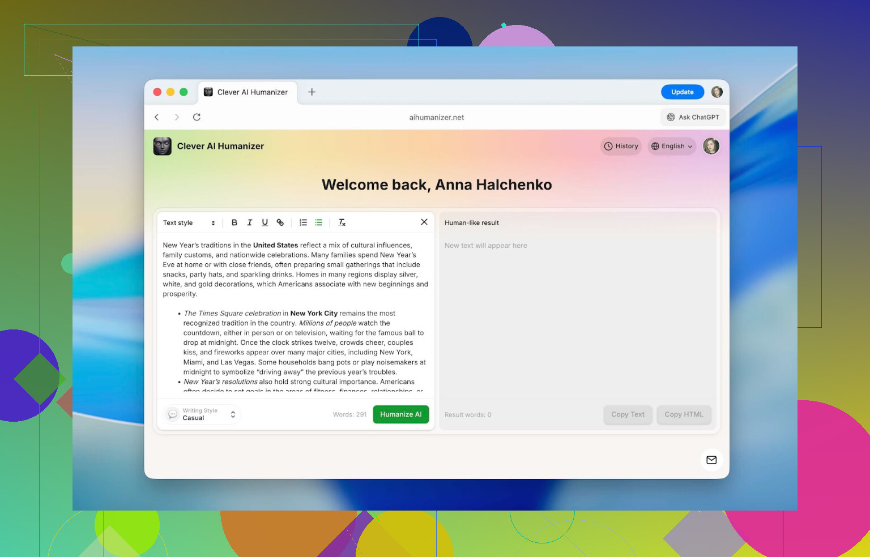
Task: Clear the input text with X
Action: [x=424, y=222]
